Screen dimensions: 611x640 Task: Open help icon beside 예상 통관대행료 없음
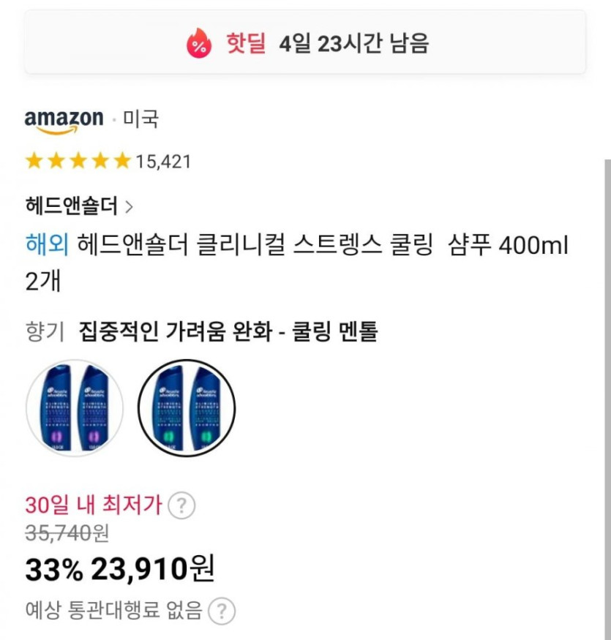222,609
